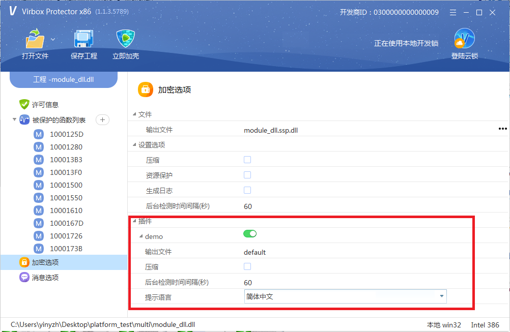Screen dimensions: 510x332
Task: Select function 10001550
Action: click(x=66, y=197)
